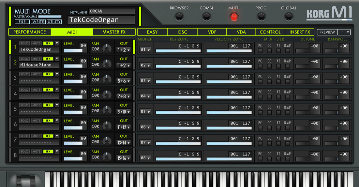Screen dimensions: 359x187
Task: Open OUT 7+8 dropdown on part 4
Action: (x=124, y=96)
